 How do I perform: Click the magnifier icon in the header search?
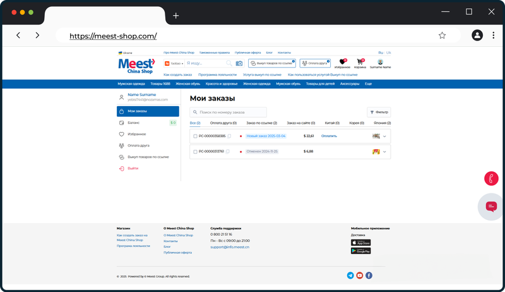pyautogui.click(x=229, y=63)
